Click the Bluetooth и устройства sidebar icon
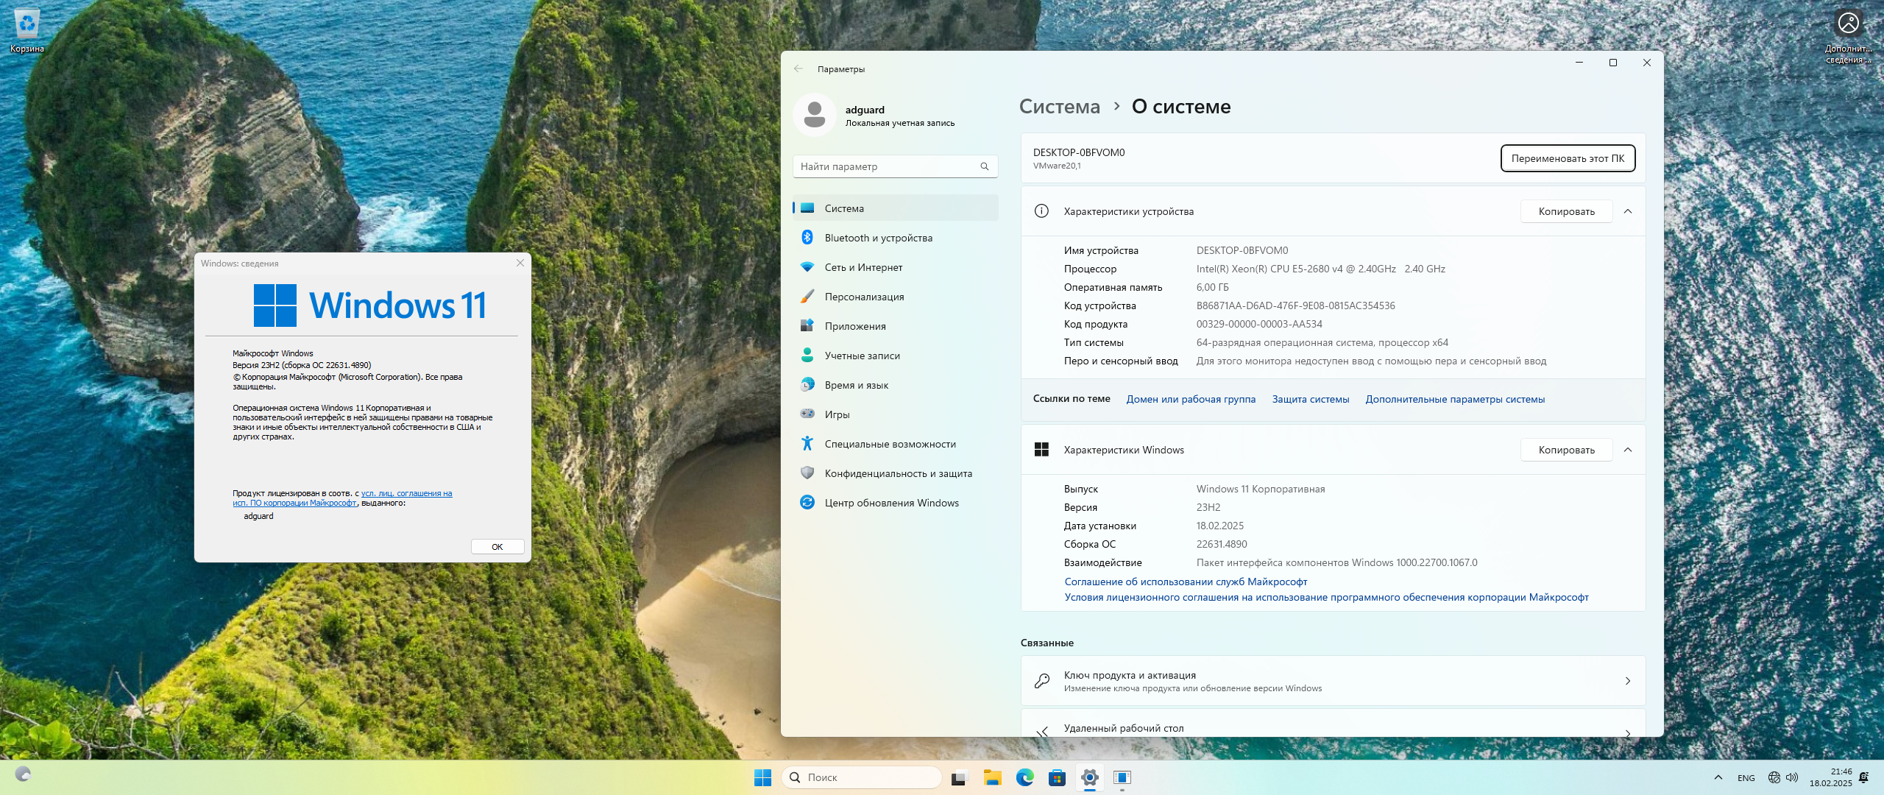Image resolution: width=1884 pixels, height=795 pixels. coord(807,237)
